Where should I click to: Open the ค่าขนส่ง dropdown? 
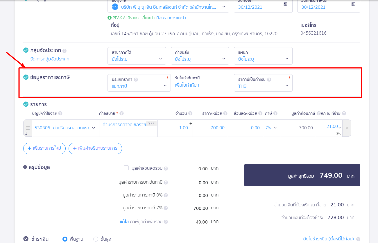coord(200,56)
